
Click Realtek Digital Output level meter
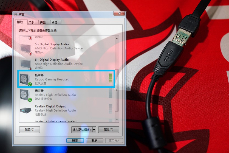tap(111, 109)
